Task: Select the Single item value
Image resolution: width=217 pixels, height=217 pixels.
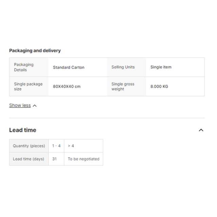Action: click(x=161, y=67)
